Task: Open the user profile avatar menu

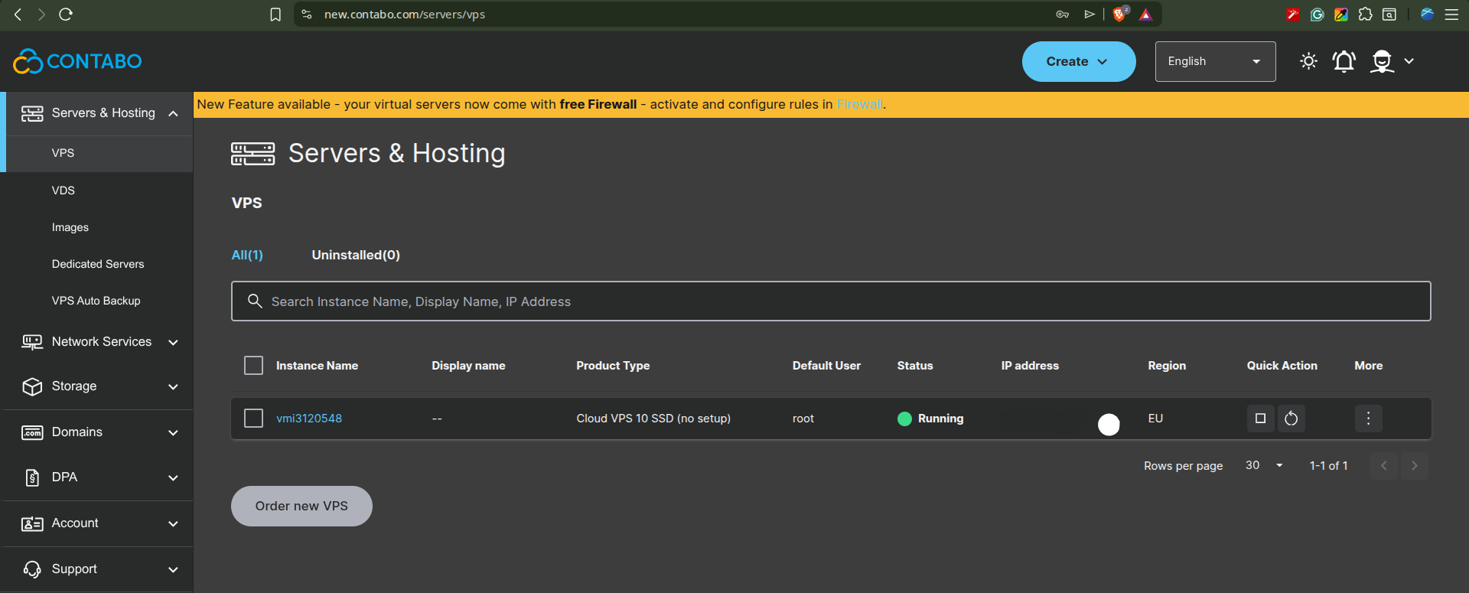Action: tap(1382, 61)
